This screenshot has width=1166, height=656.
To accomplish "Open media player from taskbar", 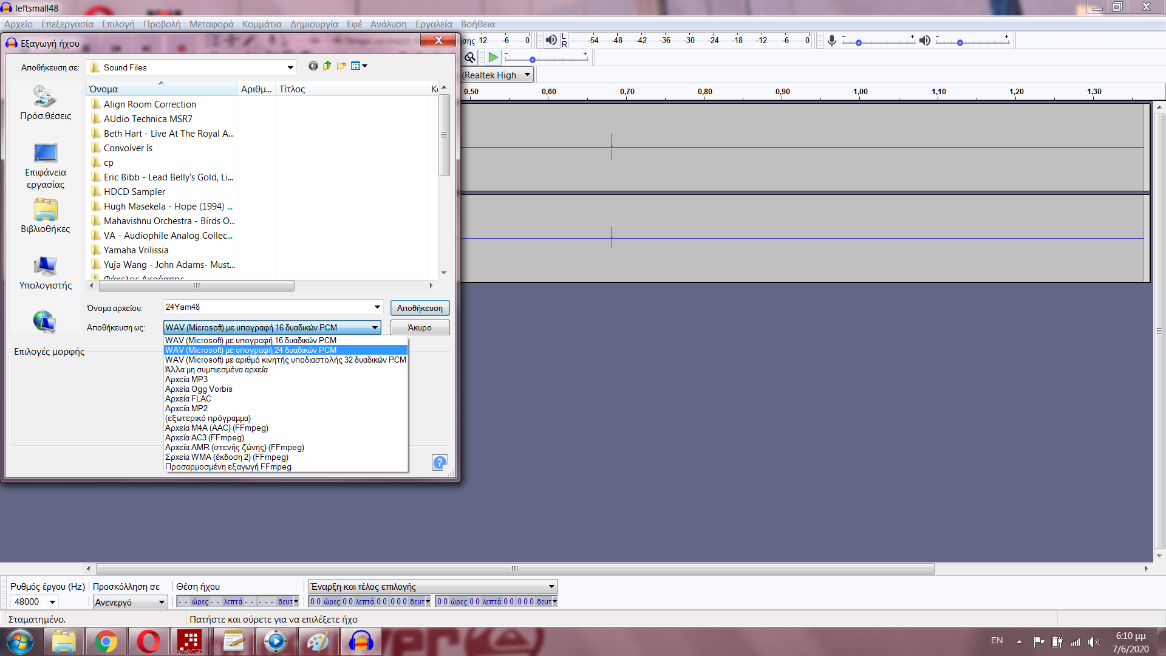I will pyautogui.click(x=276, y=641).
